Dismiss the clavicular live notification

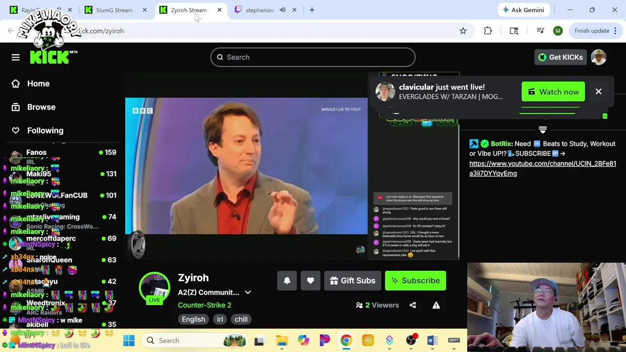point(598,91)
